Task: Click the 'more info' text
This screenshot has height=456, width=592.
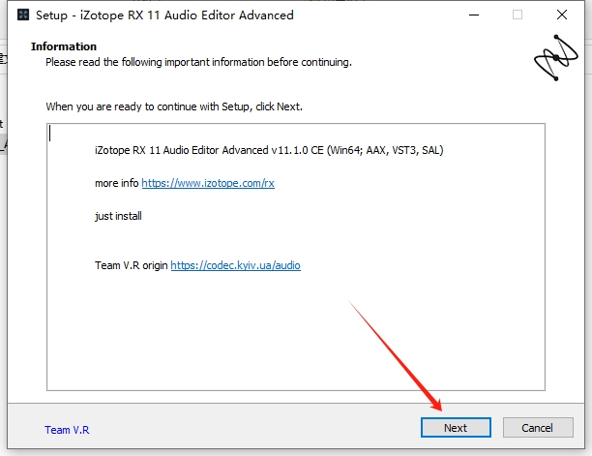Action: tap(117, 183)
